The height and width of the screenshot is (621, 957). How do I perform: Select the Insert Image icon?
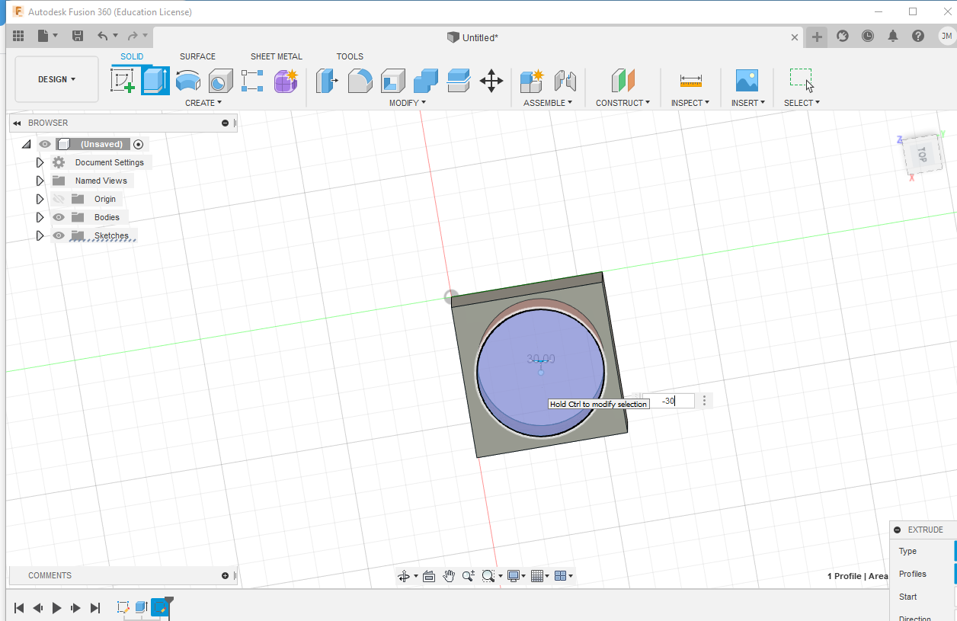[x=746, y=81]
